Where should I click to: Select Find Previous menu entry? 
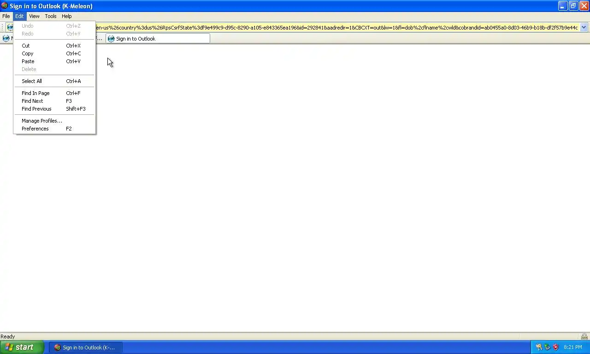coord(54,109)
